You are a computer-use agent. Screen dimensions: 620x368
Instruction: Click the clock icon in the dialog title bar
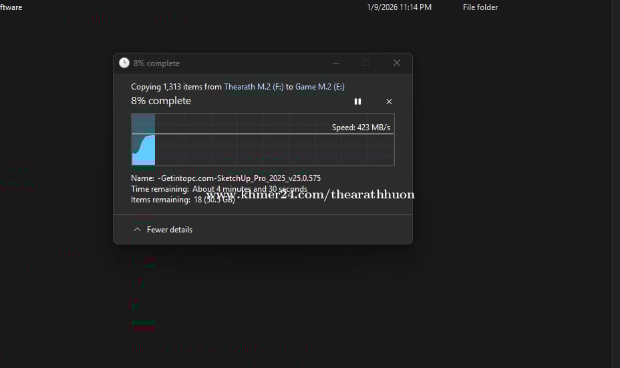tap(124, 63)
